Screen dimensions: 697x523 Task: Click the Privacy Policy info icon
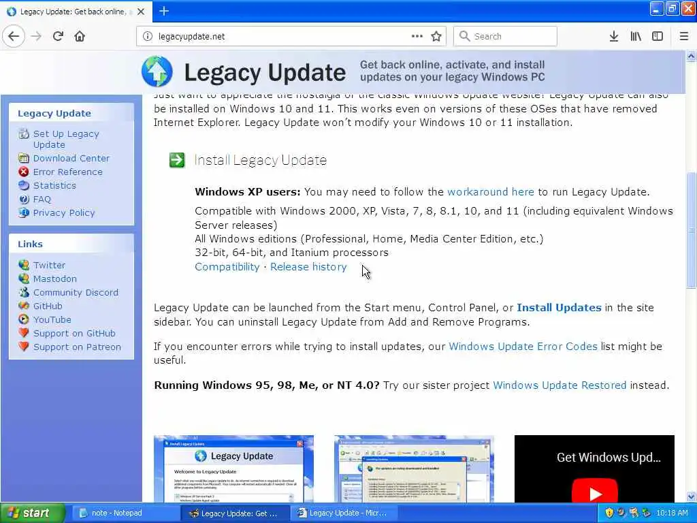pos(24,212)
